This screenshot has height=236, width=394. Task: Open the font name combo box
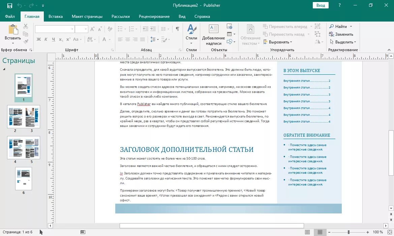pyautogui.click(x=55, y=29)
